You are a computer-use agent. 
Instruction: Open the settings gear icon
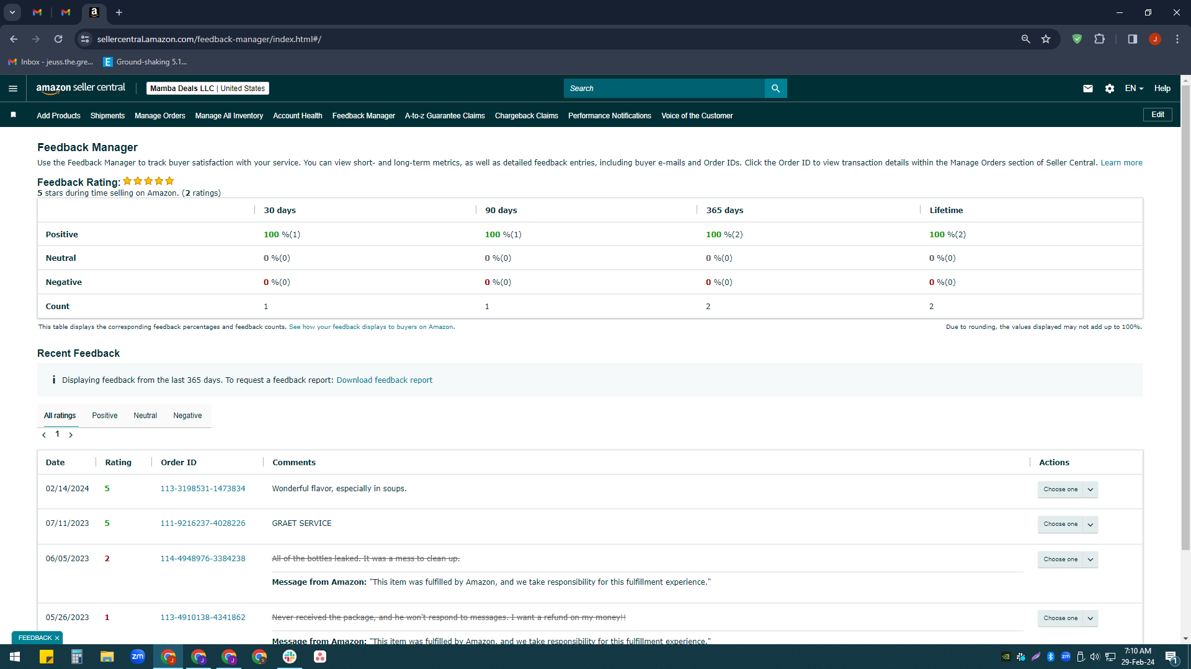click(x=1109, y=89)
